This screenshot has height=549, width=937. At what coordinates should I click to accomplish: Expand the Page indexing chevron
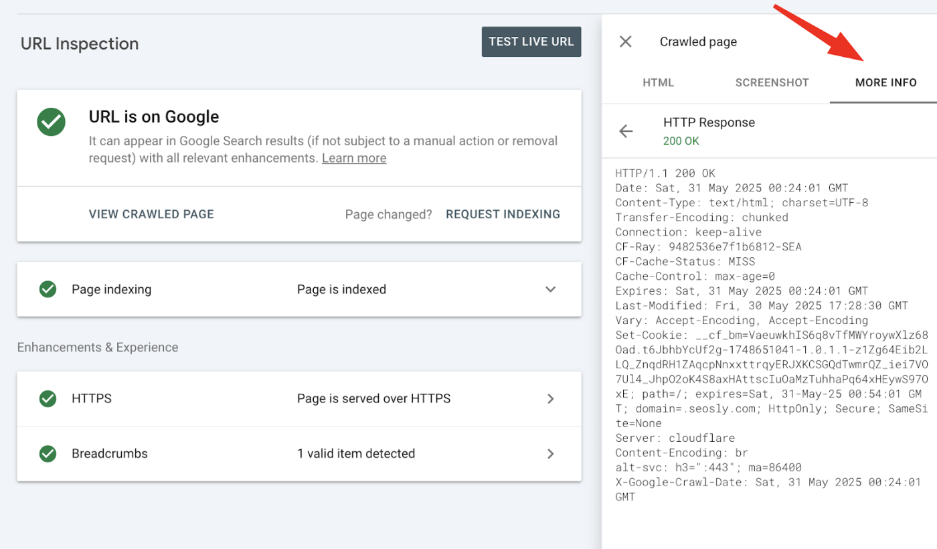550,289
